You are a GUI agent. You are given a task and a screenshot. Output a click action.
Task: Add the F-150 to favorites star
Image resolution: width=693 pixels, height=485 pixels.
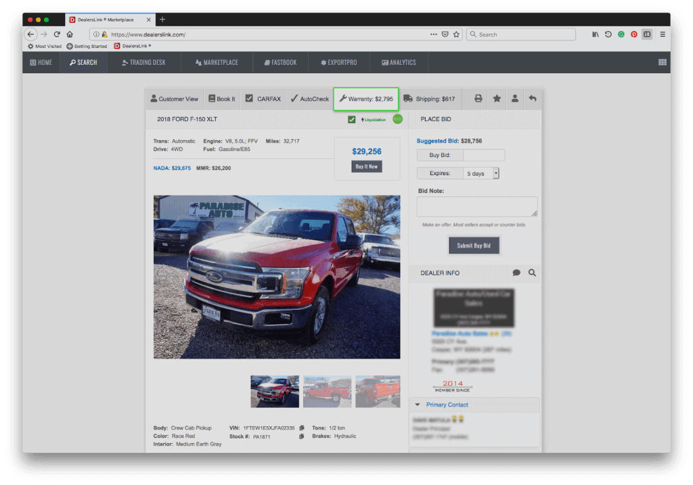pyautogui.click(x=497, y=99)
